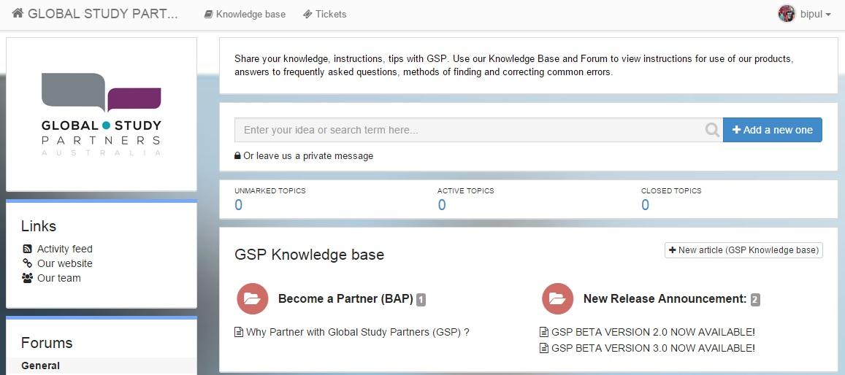This screenshot has width=845, height=375.
Task: Open the active topics count
Action: click(x=441, y=205)
